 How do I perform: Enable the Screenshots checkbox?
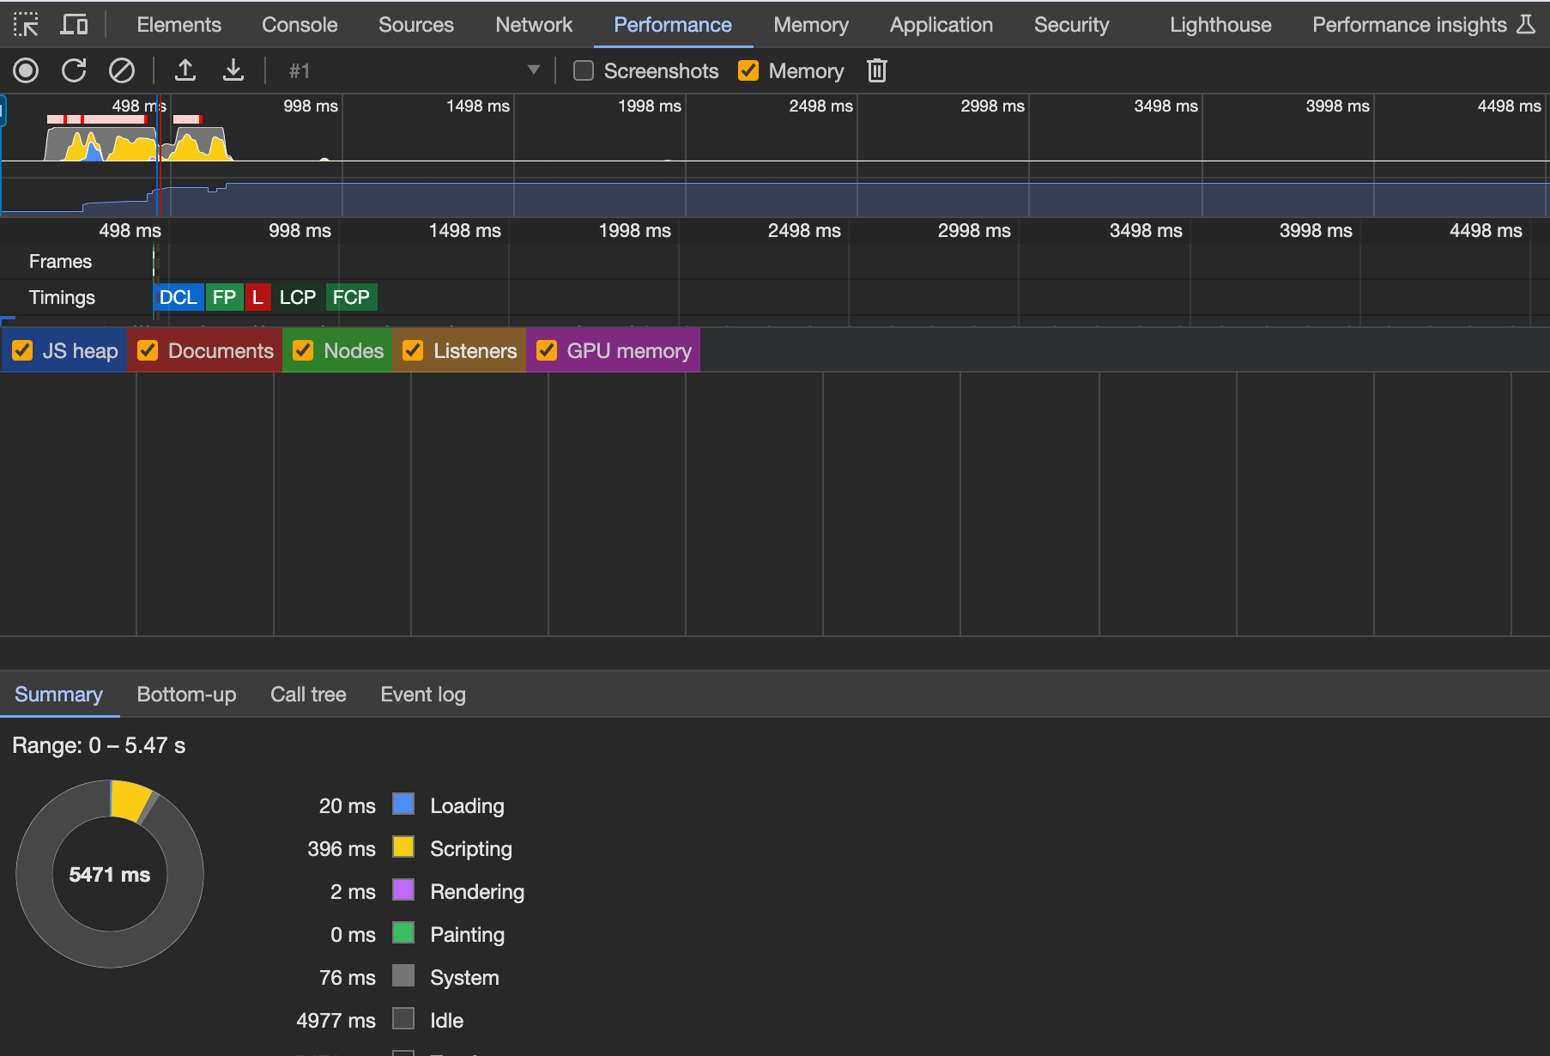coord(584,70)
